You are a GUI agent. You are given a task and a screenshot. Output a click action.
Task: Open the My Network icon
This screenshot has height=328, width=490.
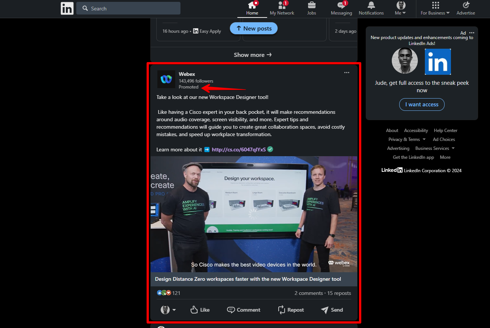pos(282,7)
